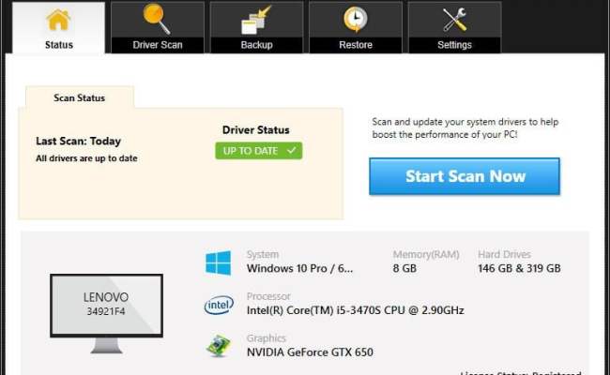Click the Processor label

[268, 296]
